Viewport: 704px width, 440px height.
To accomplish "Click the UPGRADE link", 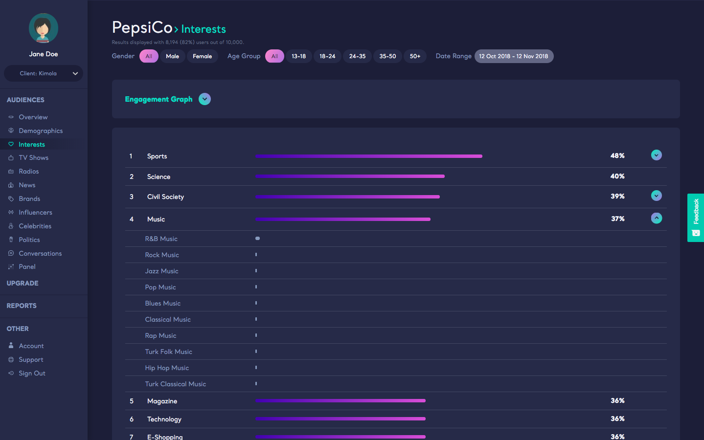I will click(23, 283).
